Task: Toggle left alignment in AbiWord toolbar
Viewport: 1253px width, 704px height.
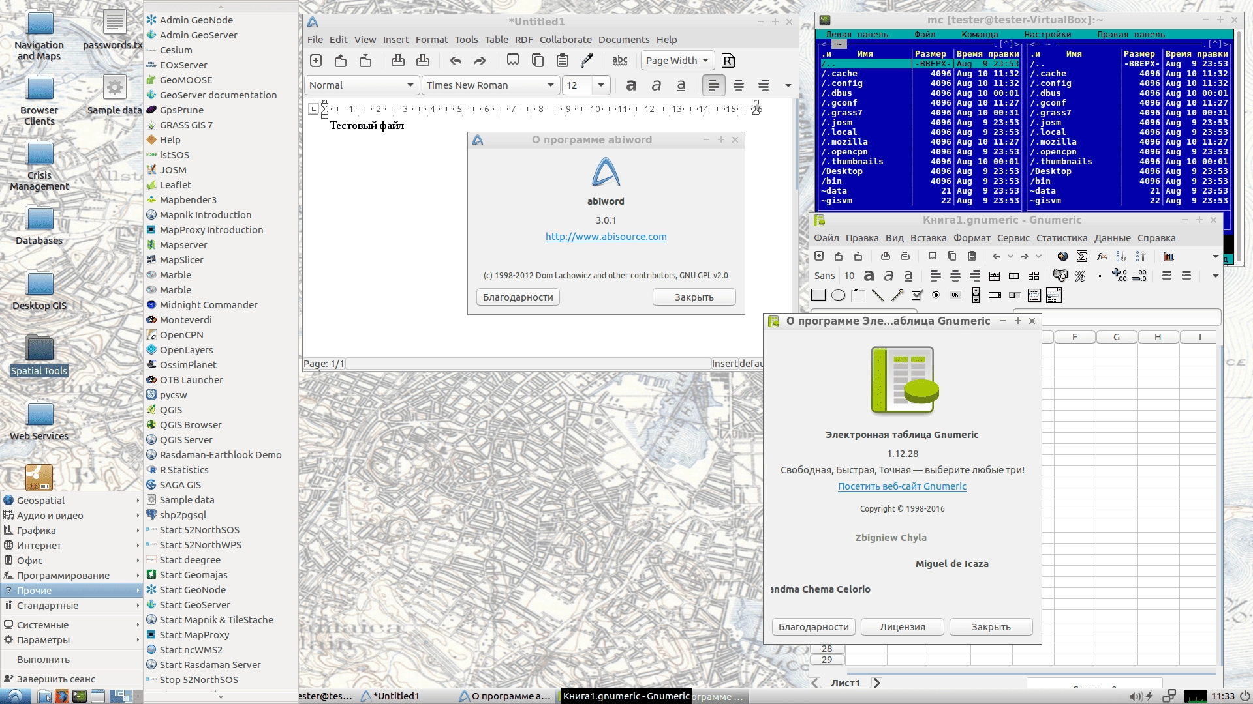Action: pyautogui.click(x=714, y=85)
